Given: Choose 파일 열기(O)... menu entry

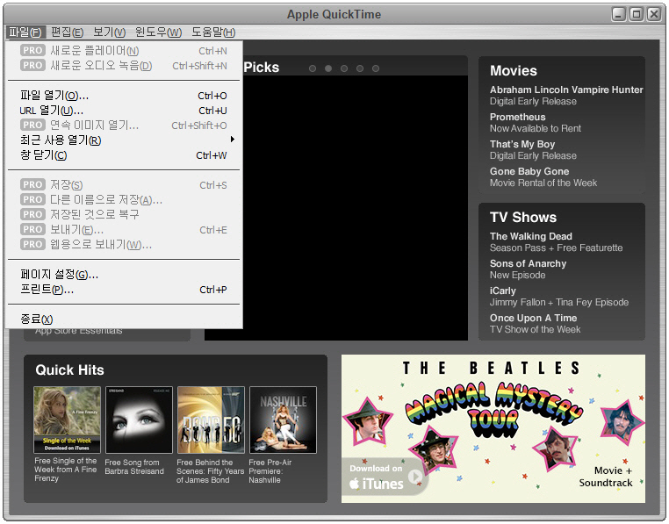Looking at the screenshot, I should click(124, 96).
